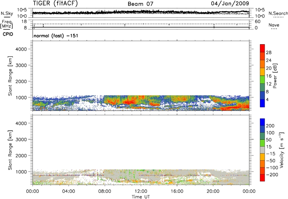
Task: Click '4000' on power panel range axis
Action: [x=21, y=49]
